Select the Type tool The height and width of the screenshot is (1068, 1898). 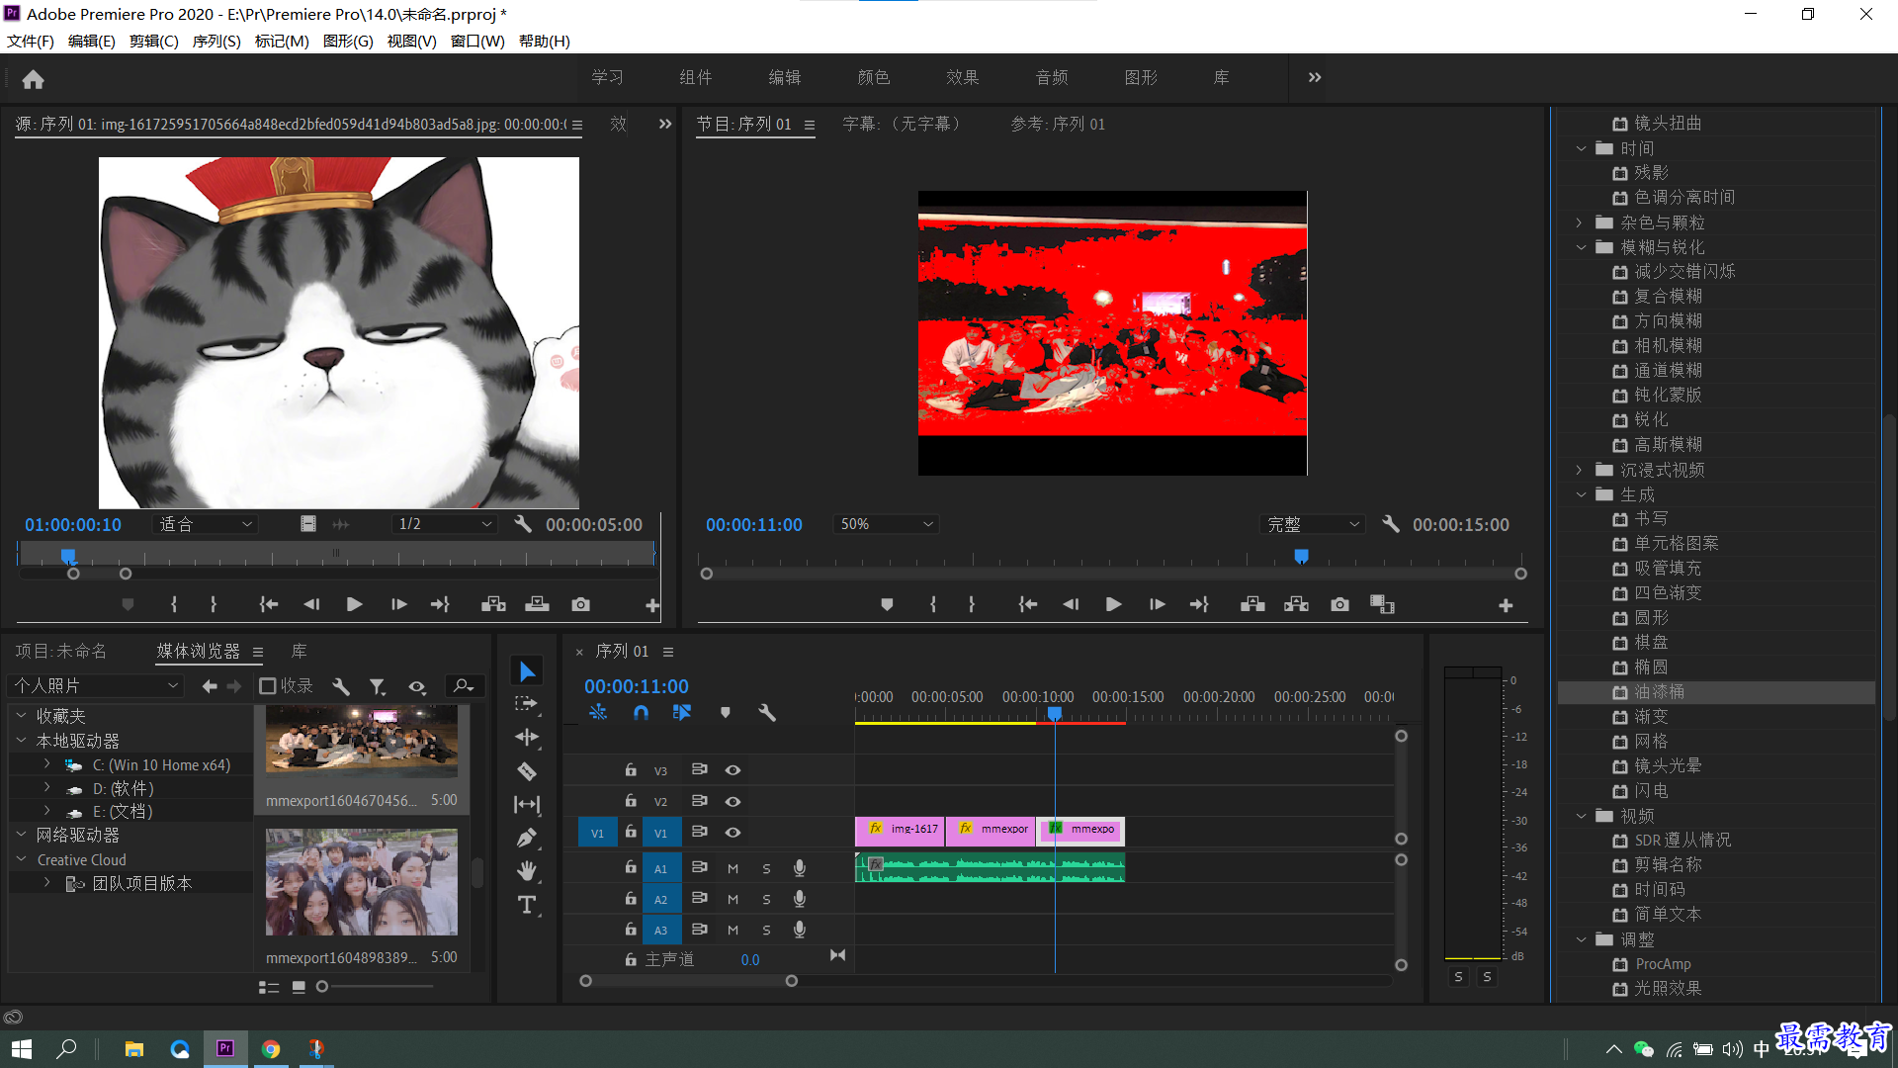point(526,905)
